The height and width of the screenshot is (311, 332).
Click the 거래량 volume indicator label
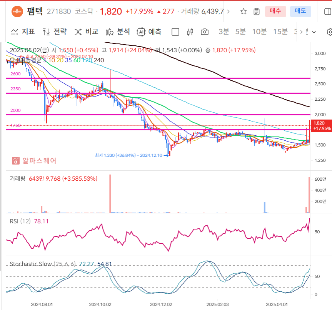(x=18, y=178)
